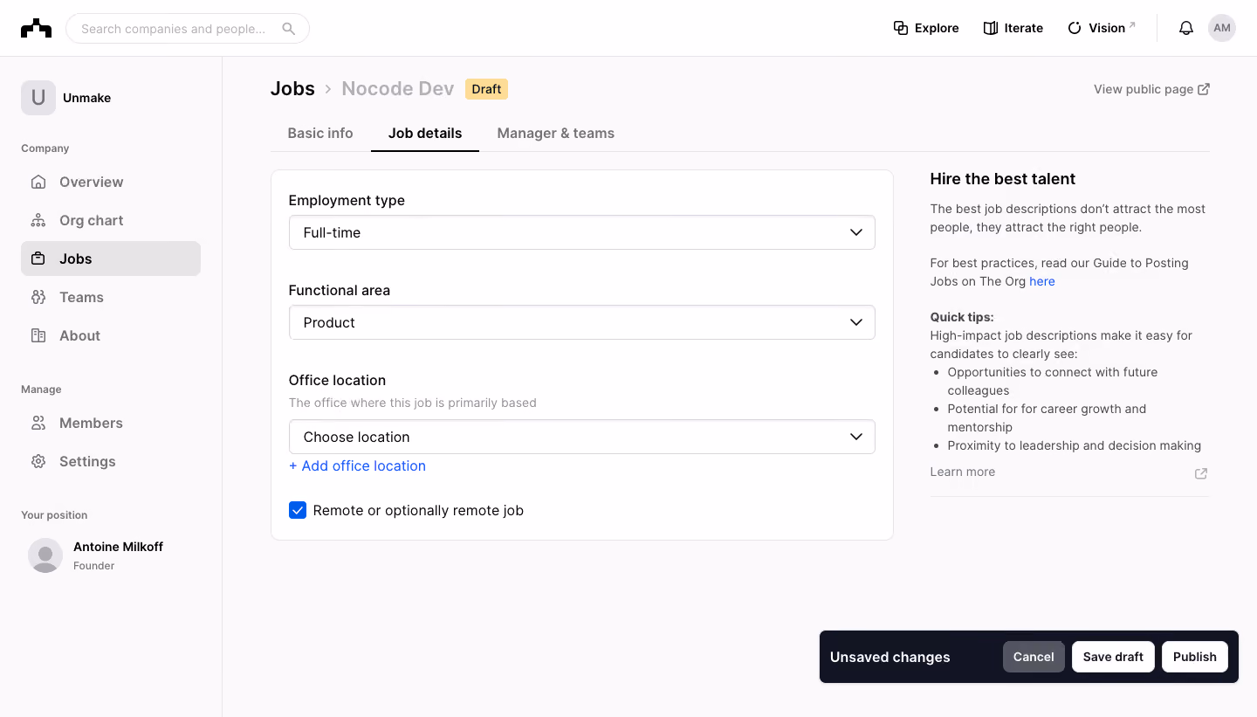Click the Learn more link

tap(963, 472)
